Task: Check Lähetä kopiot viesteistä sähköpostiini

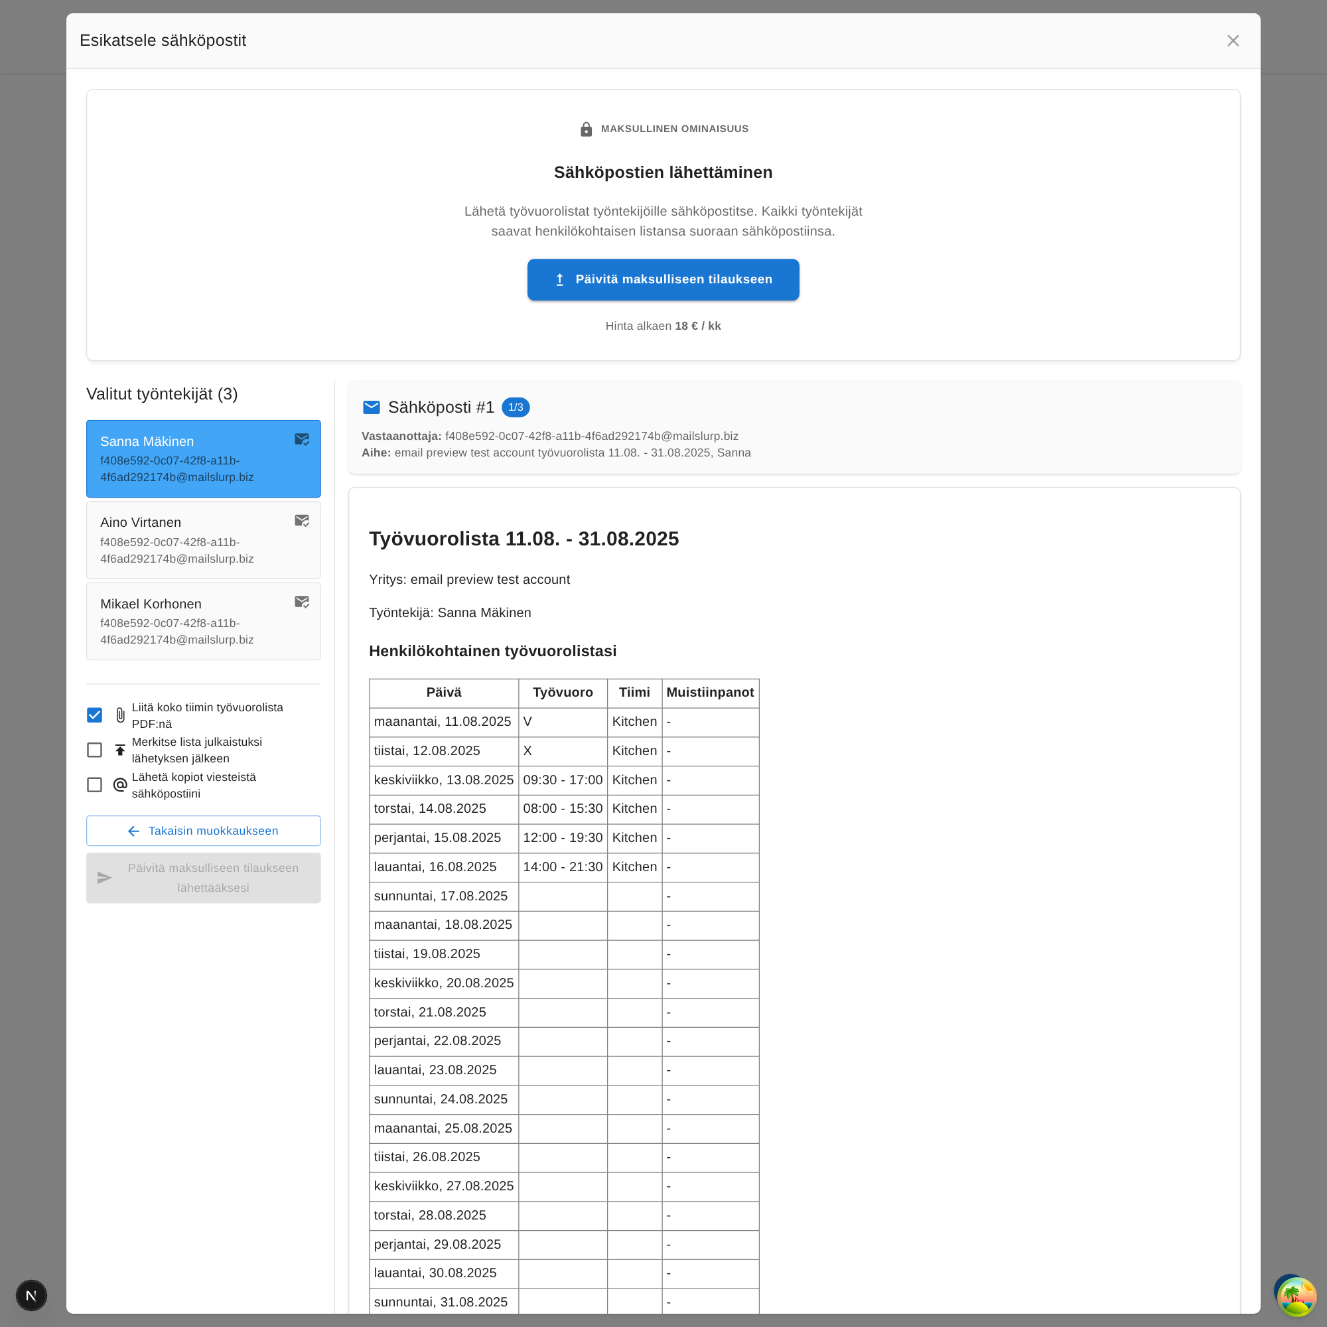Action: coord(95,784)
